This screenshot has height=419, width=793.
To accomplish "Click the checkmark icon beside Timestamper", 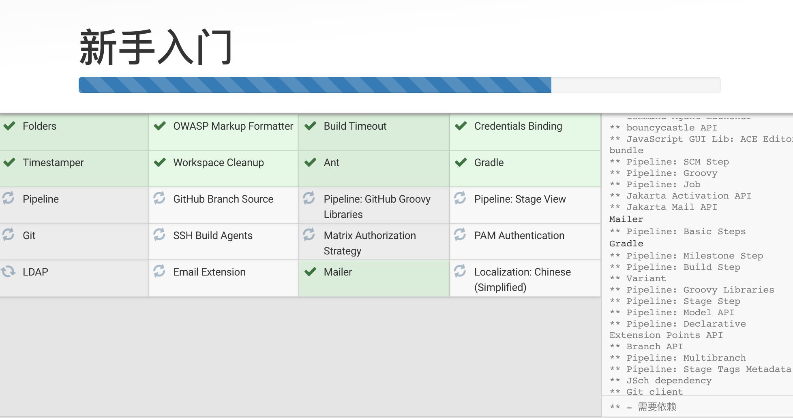I will (x=9, y=162).
